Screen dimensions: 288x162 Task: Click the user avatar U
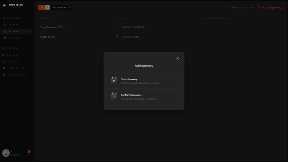6,153
